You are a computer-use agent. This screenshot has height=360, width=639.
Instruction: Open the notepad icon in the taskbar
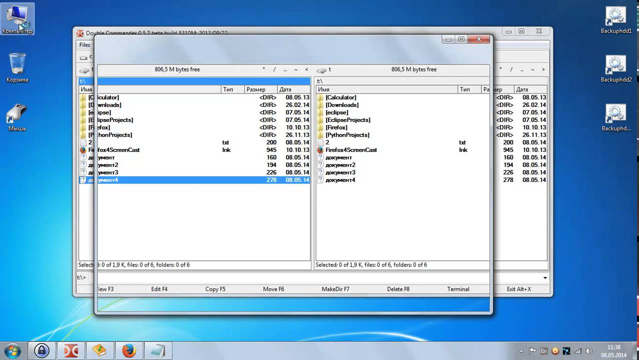click(158, 350)
